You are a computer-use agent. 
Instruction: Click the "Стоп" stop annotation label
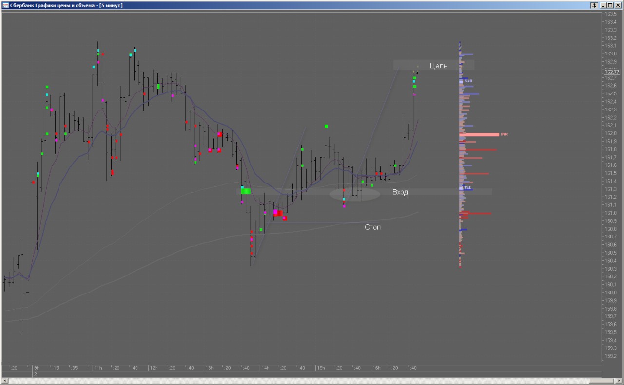(373, 227)
